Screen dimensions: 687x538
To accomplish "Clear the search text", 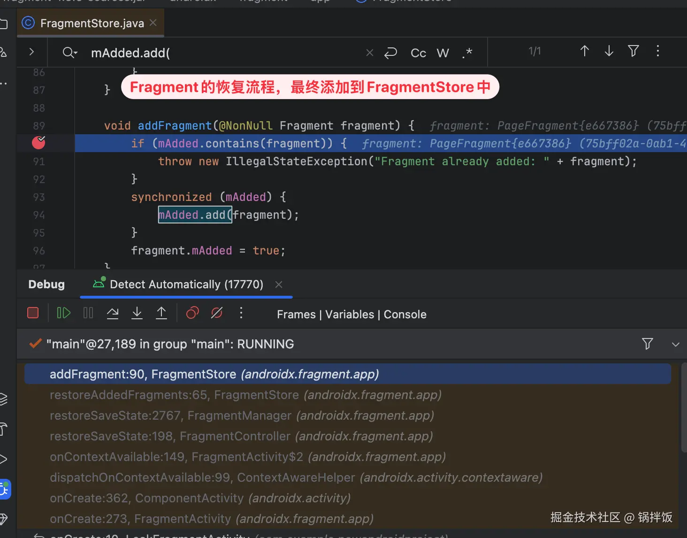I will click(370, 53).
